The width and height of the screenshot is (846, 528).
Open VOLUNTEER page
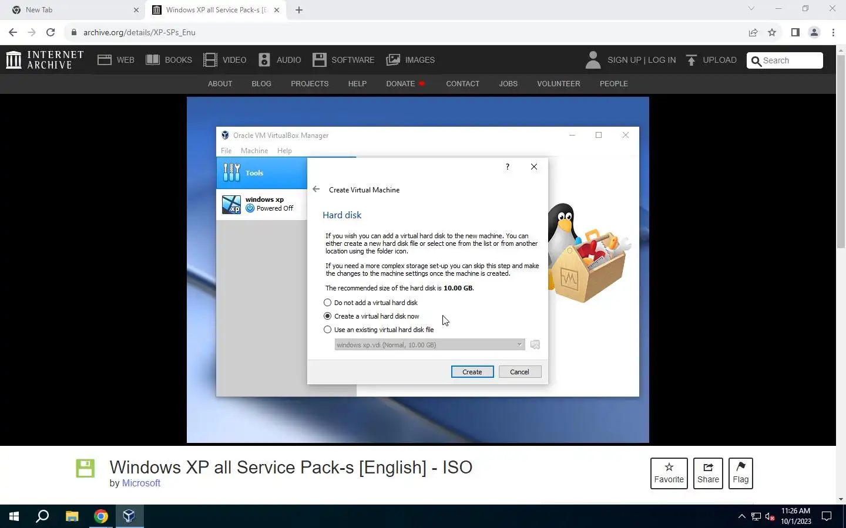(558, 84)
